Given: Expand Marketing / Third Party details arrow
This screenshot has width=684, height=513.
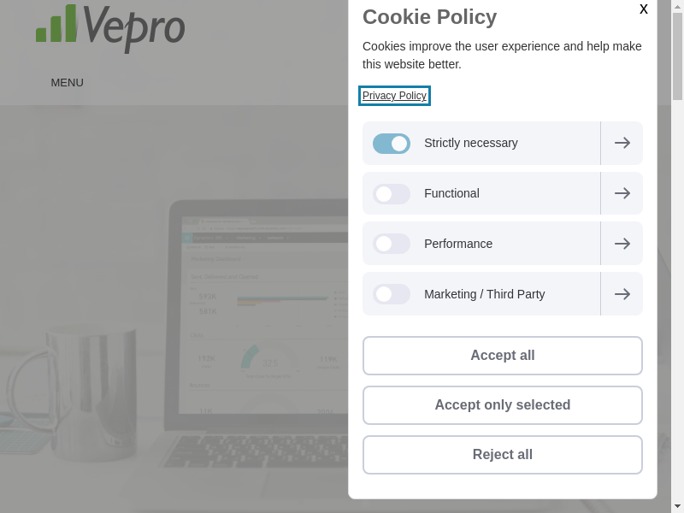Looking at the screenshot, I should click(x=622, y=294).
